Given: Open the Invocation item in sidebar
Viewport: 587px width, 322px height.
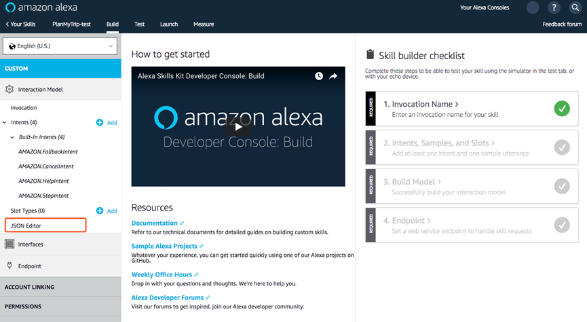Looking at the screenshot, I should 24,108.
